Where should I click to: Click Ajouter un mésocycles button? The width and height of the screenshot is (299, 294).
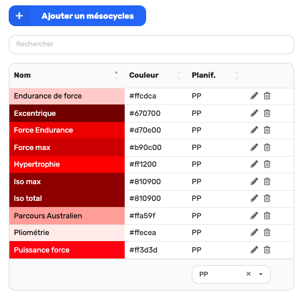pos(77,16)
